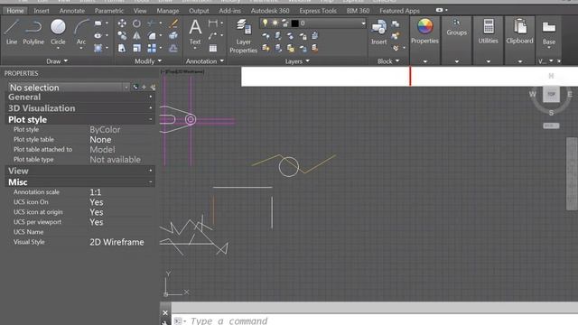Image resolution: width=578 pixels, height=325 pixels.
Task: Open the layer selection dropdown
Action: [x=363, y=23]
